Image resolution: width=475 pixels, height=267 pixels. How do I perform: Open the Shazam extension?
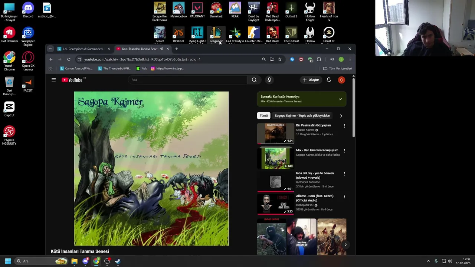coord(292,59)
